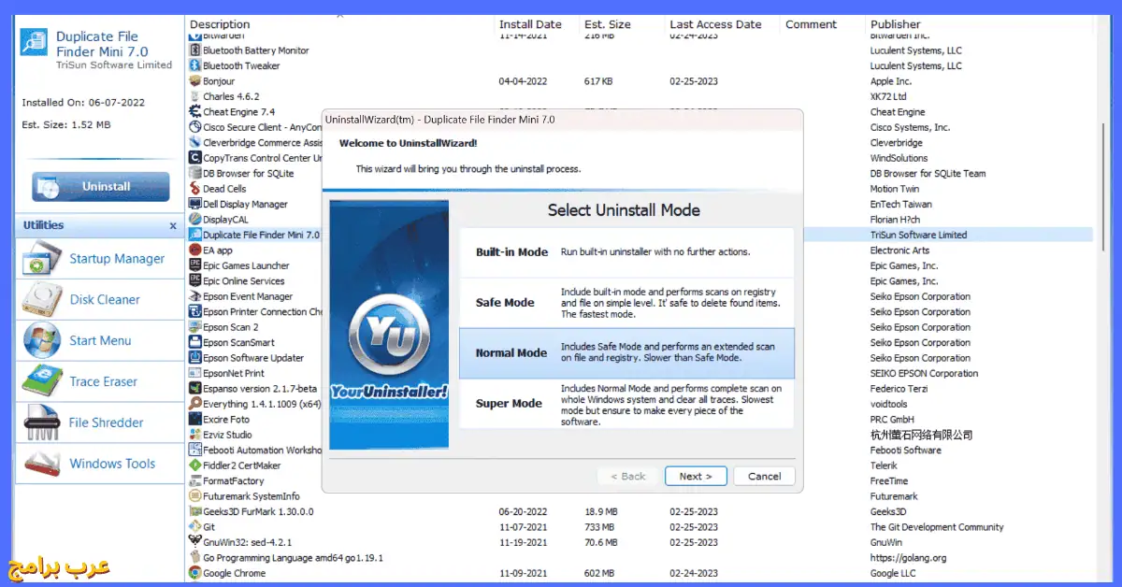Click the YourUninstaller logo image in wizard
The width and height of the screenshot is (1122, 587).
[389, 324]
